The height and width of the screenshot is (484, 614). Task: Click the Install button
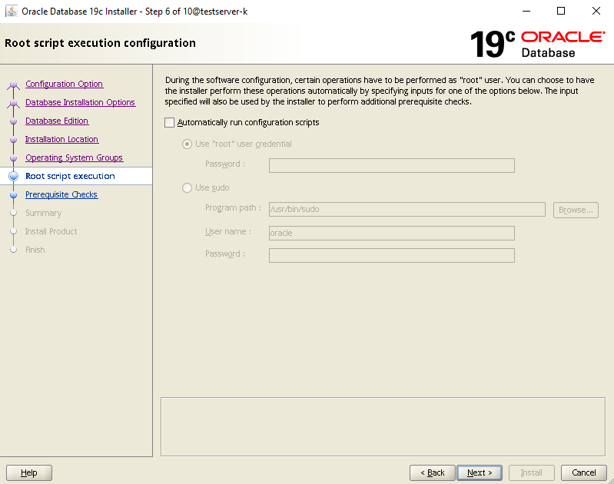pos(531,472)
